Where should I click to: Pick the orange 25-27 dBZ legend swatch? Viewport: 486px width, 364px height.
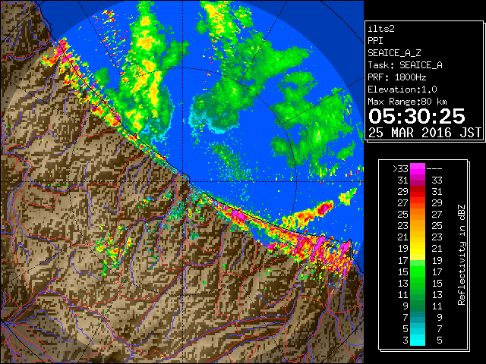coord(418,214)
